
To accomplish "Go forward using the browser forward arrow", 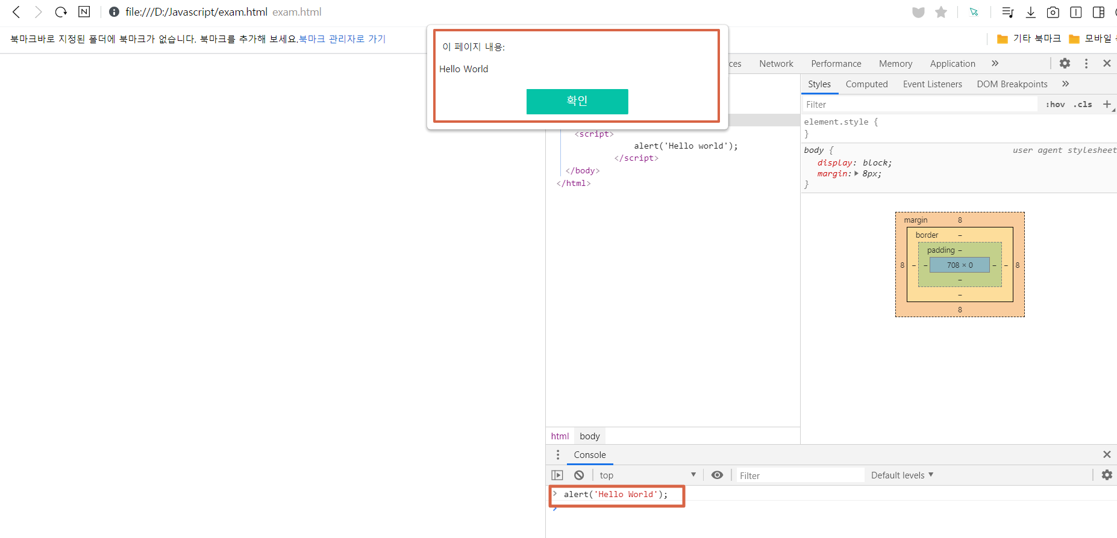I will tap(39, 12).
